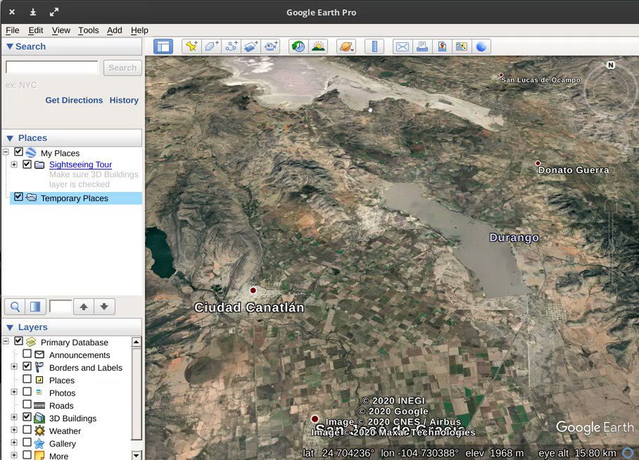This screenshot has height=460, width=639.
Task: Hide the sidebar using toolbar button
Action: [163, 46]
